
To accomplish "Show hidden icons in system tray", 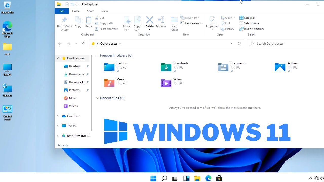I will tap(310, 178).
